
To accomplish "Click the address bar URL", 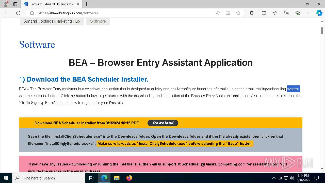I will 68,13.
